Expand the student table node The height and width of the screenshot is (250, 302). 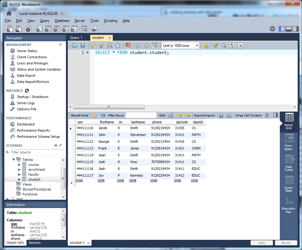19,179
